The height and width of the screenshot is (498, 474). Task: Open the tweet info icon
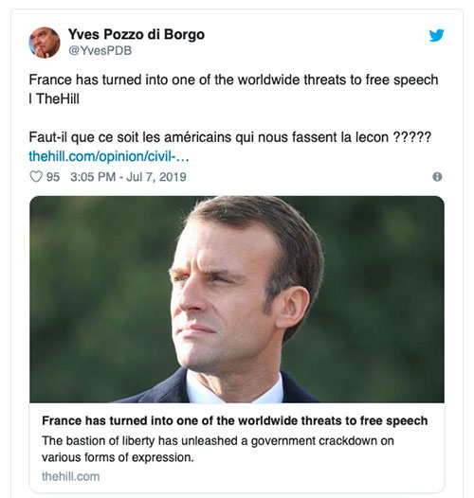tap(437, 177)
